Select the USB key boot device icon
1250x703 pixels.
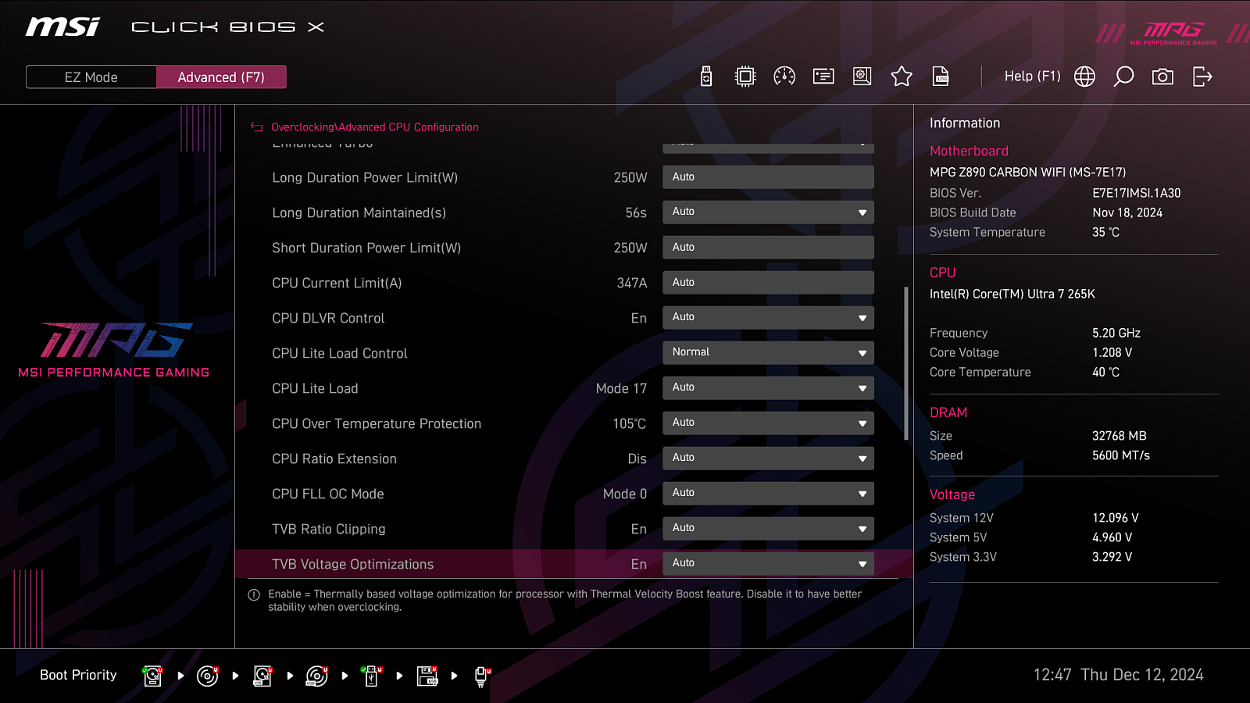click(372, 676)
